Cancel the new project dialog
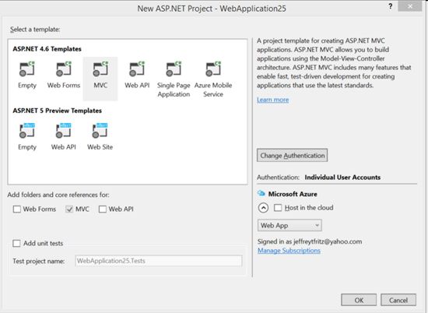The image size is (428, 313). [398, 301]
